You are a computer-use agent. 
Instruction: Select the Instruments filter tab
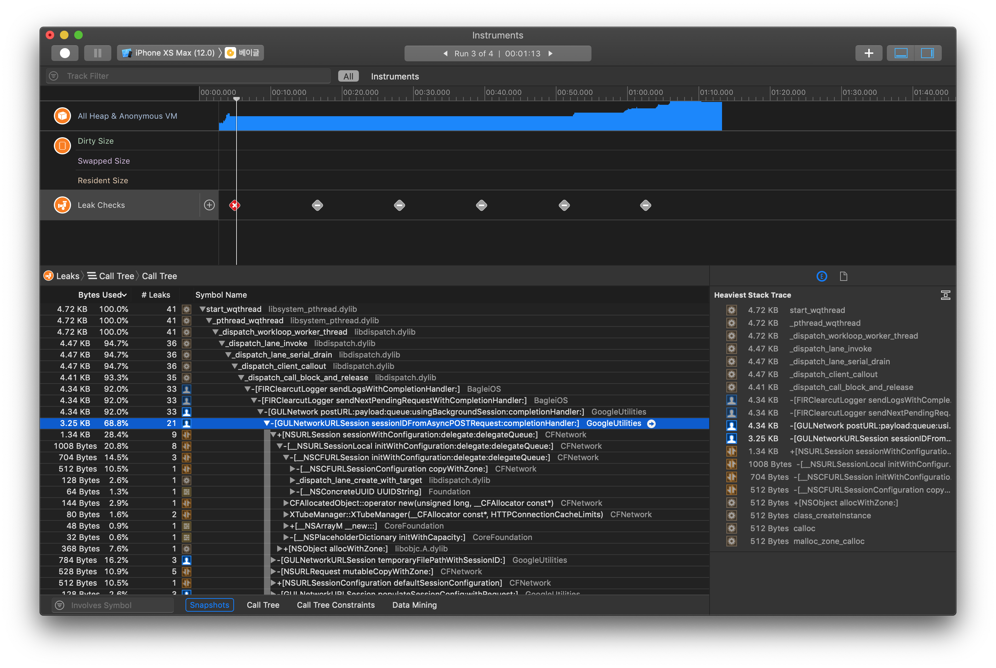pyautogui.click(x=395, y=76)
